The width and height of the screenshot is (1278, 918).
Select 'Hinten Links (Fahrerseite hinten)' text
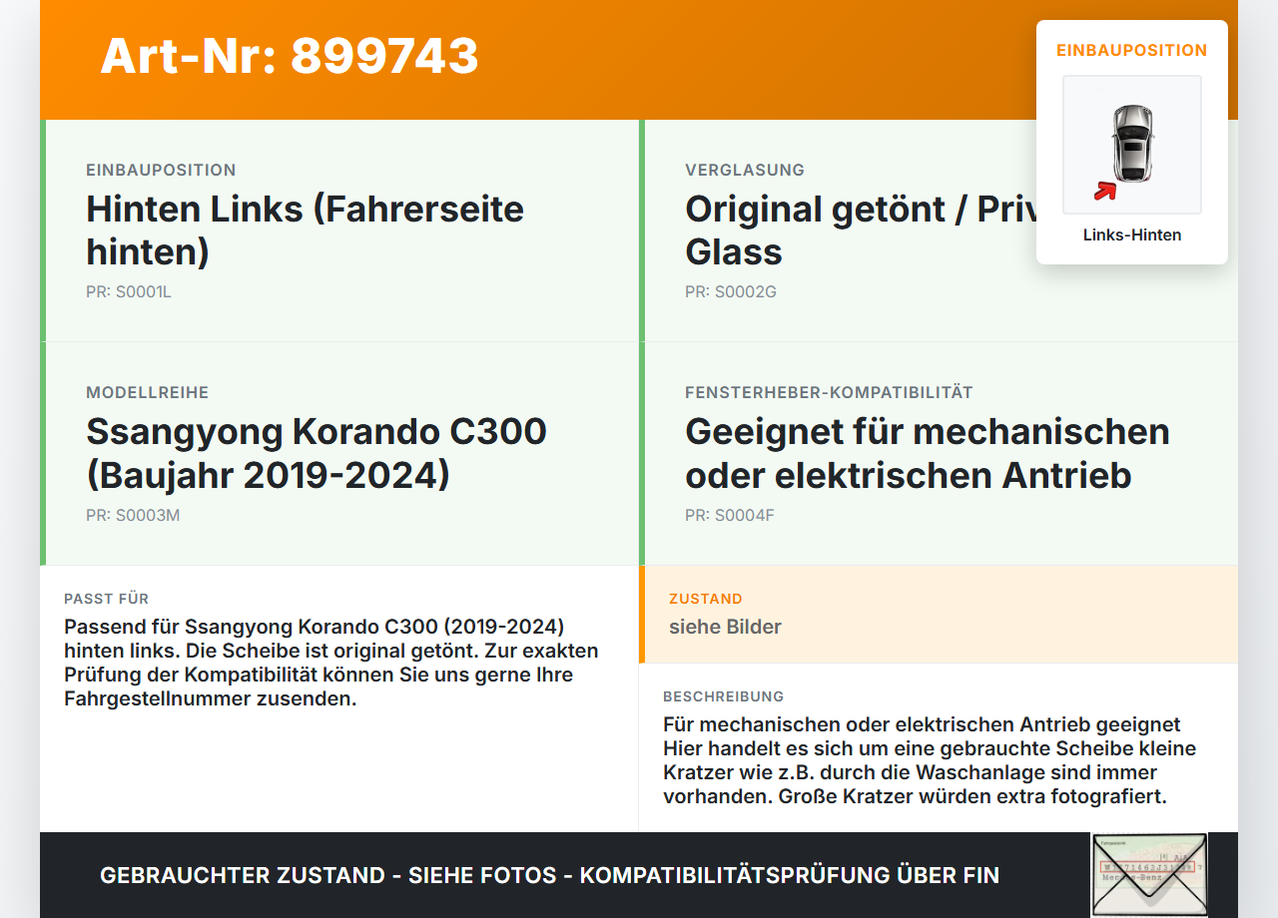(306, 229)
